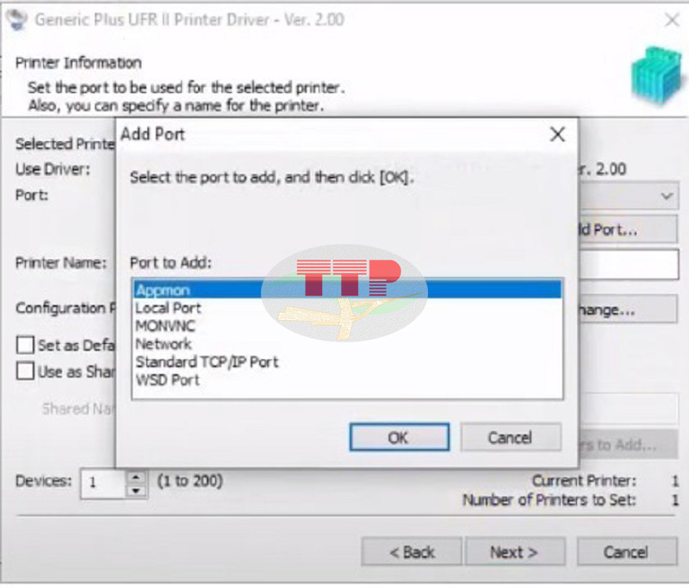Click the teal printer graphic icon
The width and height of the screenshot is (689, 587).
(658, 76)
